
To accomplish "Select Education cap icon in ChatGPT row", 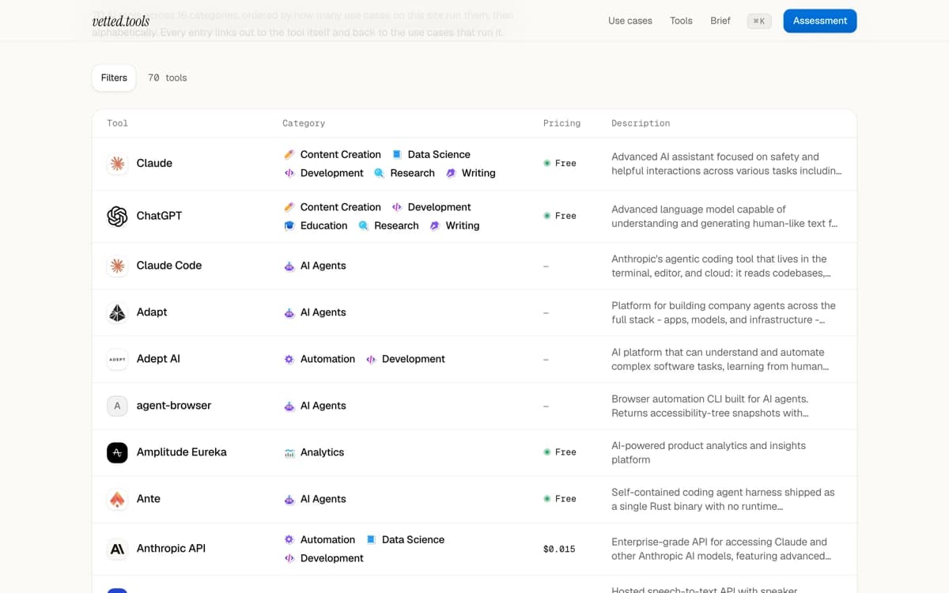I will point(289,225).
